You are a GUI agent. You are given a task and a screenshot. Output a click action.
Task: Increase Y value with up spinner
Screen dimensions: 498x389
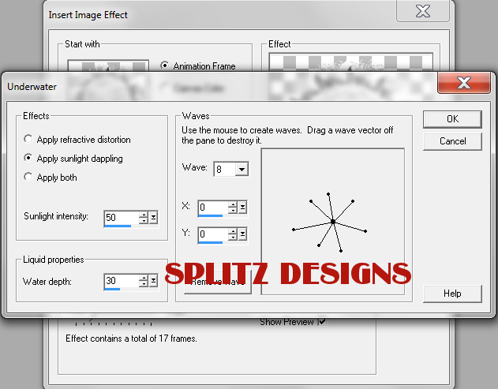pyautogui.click(x=233, y=231)
